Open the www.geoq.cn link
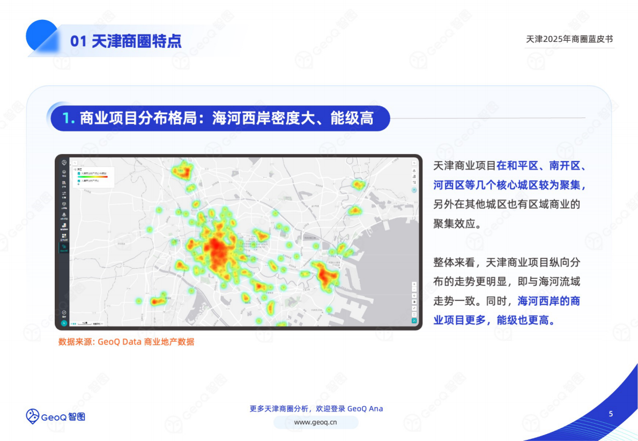 pos(315,422)
